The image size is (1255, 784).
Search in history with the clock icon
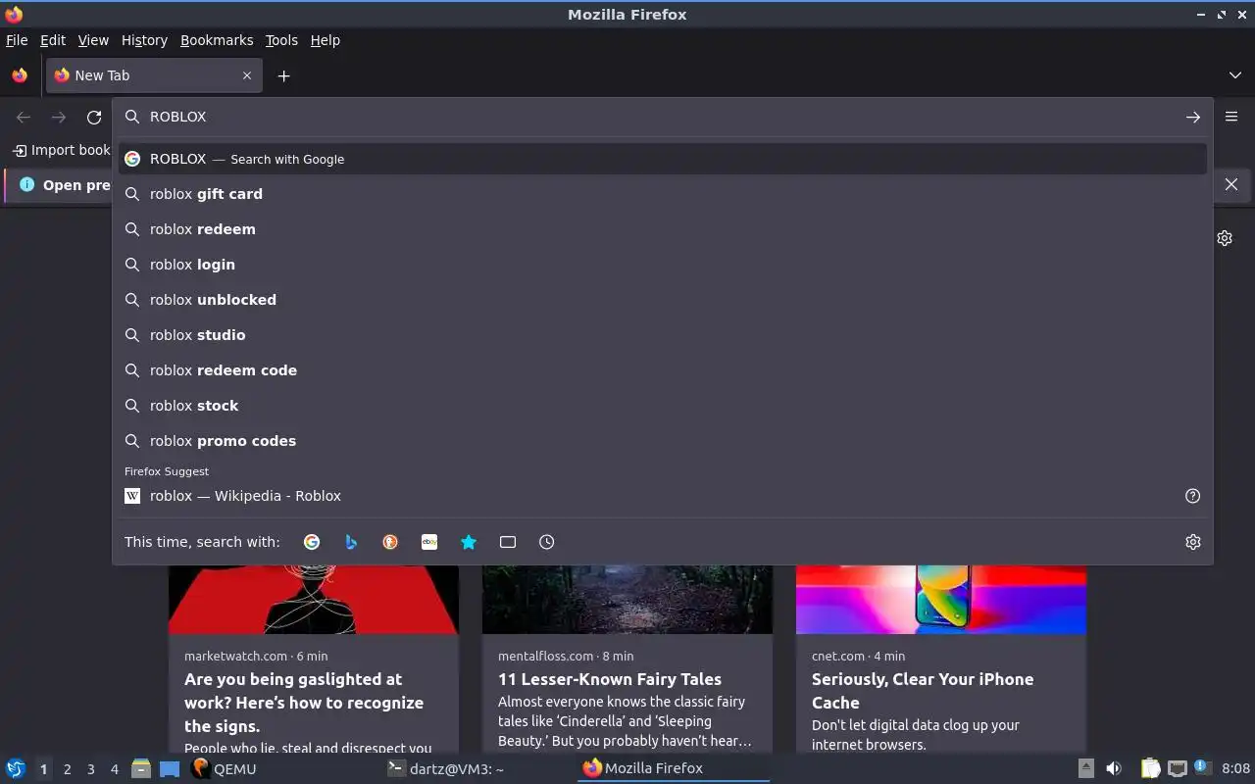click(547, 542)
